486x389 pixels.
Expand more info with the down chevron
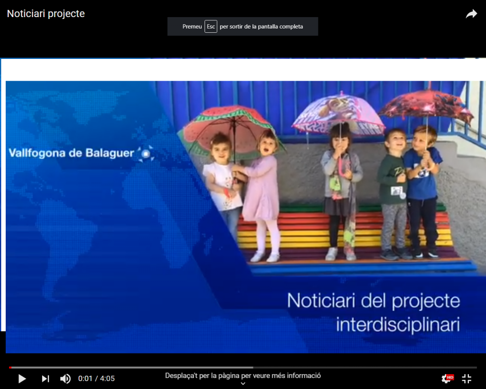point(243,384)
